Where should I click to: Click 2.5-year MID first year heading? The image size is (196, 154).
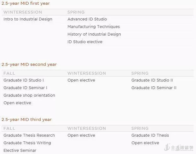point(26,3)
